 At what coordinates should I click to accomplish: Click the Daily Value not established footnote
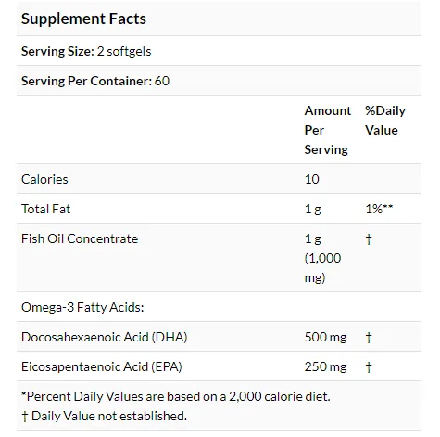[x=104, y=416]
